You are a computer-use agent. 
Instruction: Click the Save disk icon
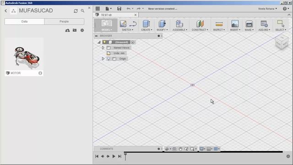tap(119, 9)
